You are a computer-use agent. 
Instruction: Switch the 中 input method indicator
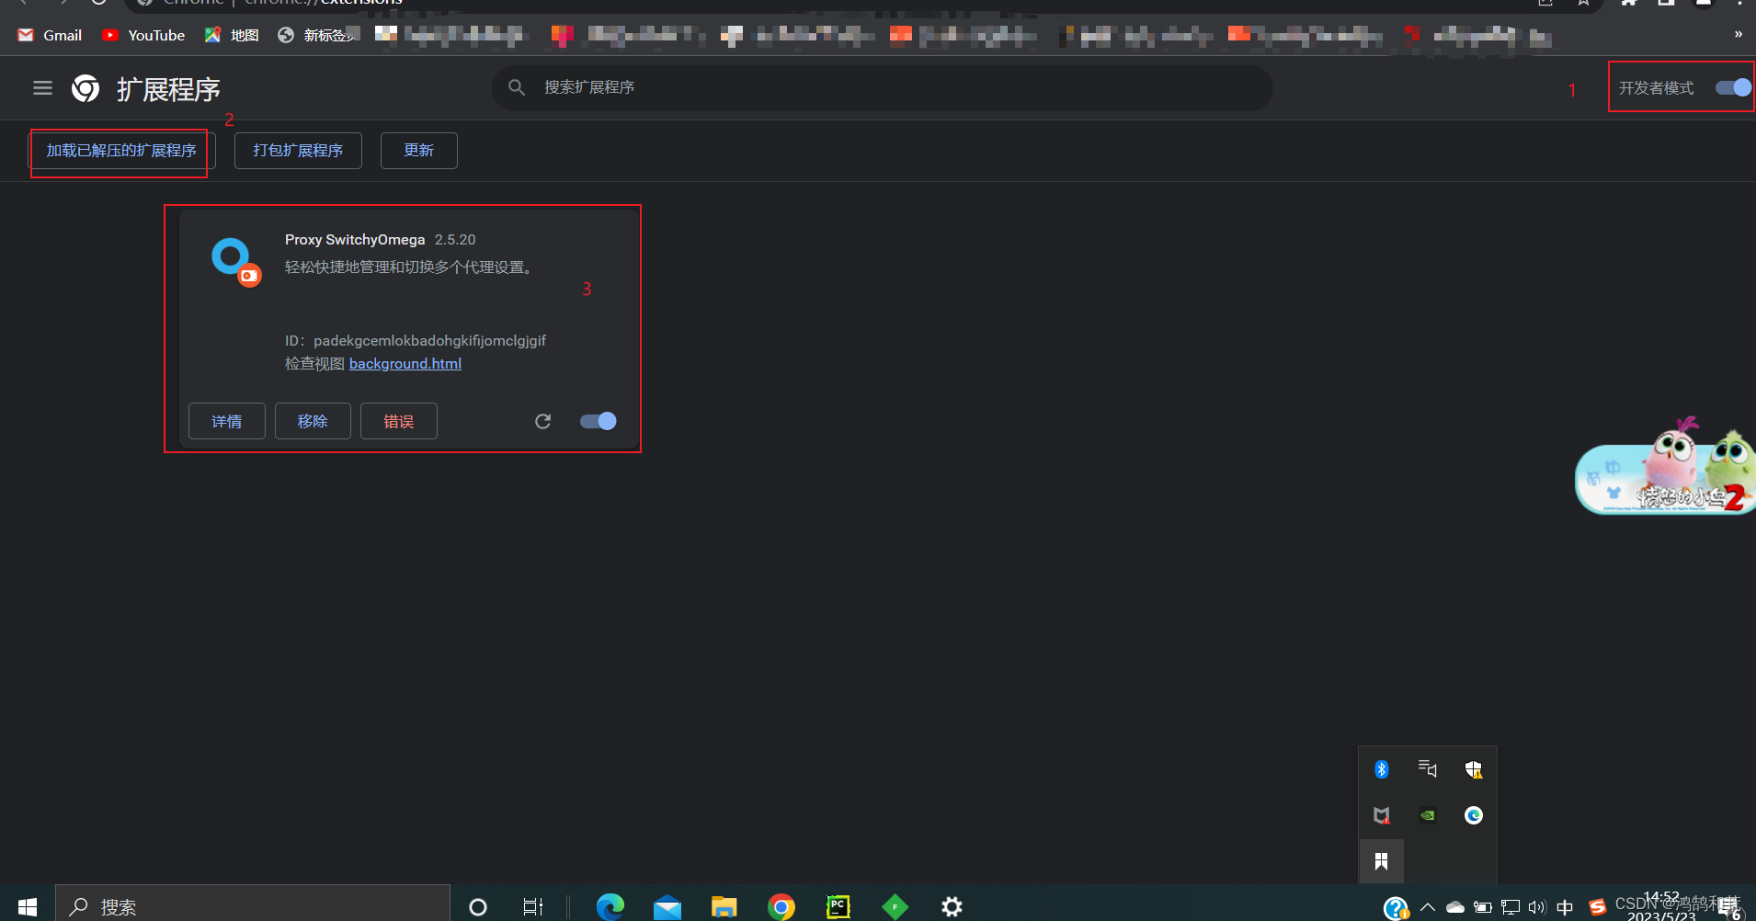point(1565,907)
